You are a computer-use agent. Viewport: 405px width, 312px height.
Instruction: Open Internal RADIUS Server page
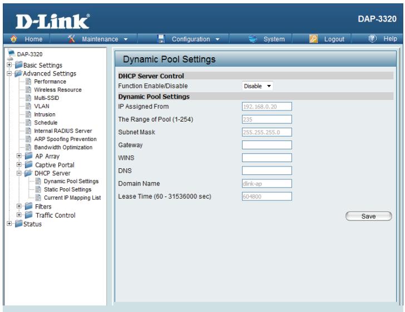click(x=63, y=130)
